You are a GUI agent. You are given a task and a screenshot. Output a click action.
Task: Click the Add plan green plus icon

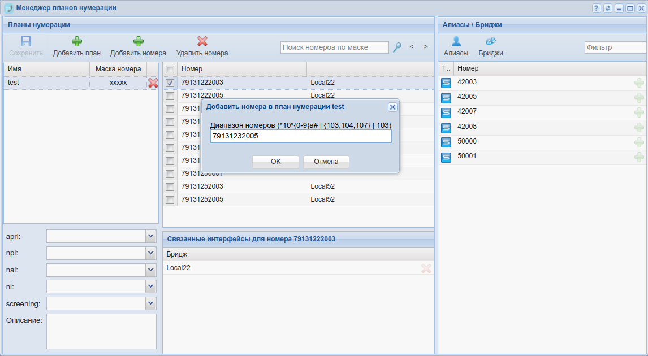tap(76, 41)
